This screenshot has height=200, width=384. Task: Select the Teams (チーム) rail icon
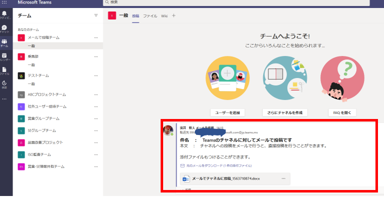point(5,43)
